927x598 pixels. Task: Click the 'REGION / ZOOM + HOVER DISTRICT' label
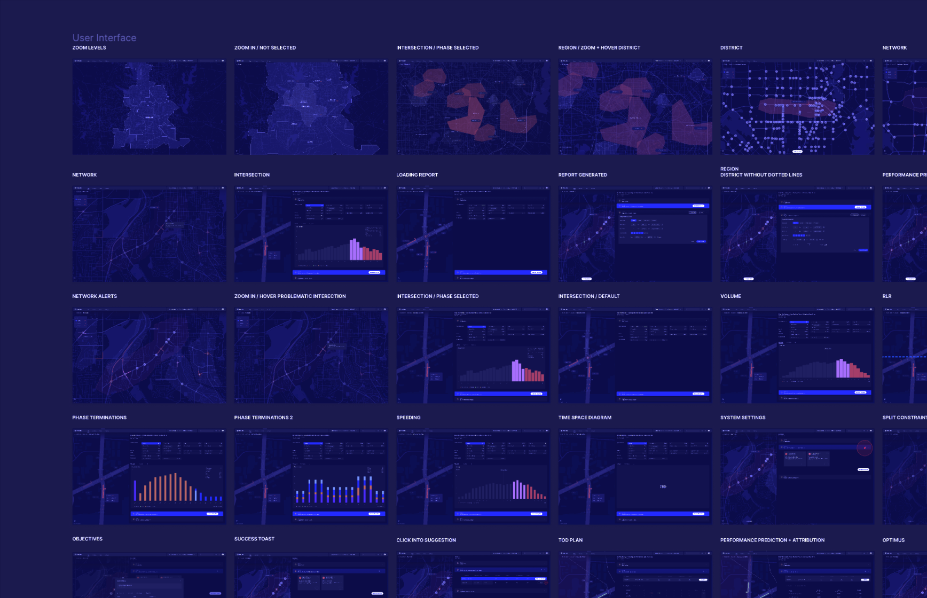point(599,48)
